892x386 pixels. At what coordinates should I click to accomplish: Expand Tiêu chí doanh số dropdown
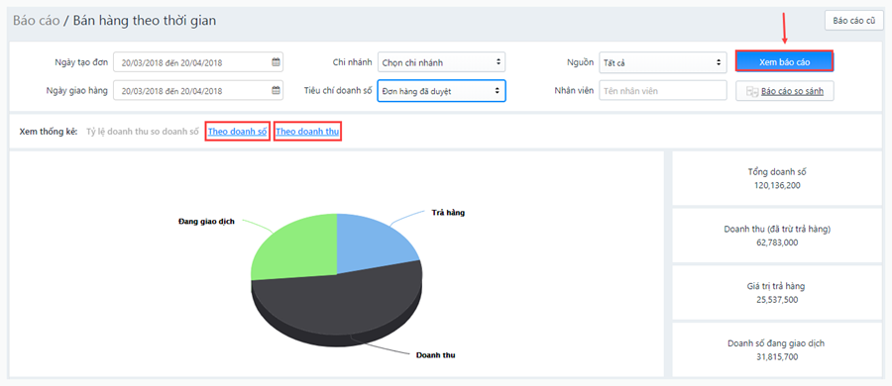pos(441,90)
